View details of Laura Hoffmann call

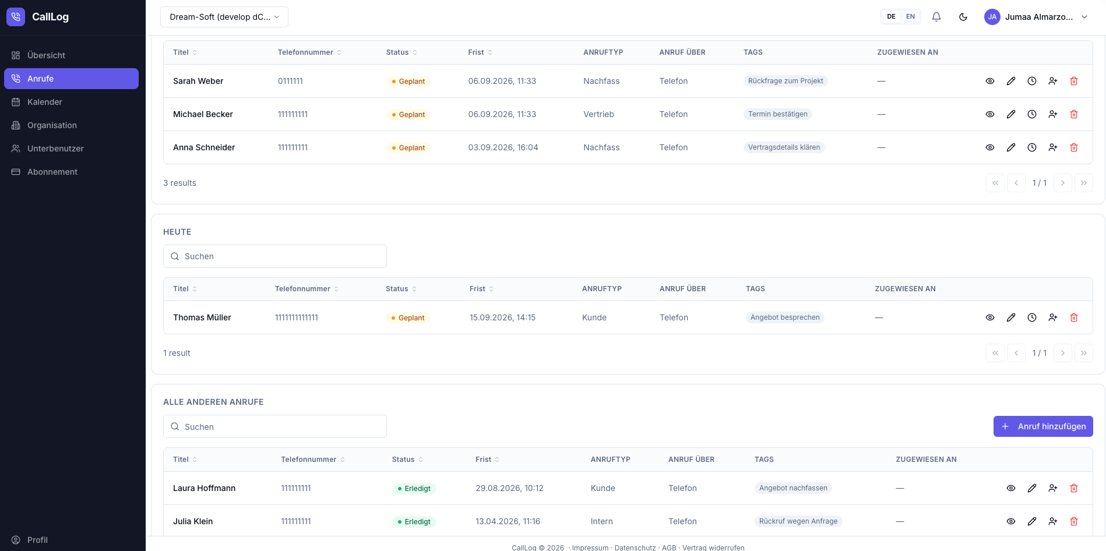coord(1011,488)
